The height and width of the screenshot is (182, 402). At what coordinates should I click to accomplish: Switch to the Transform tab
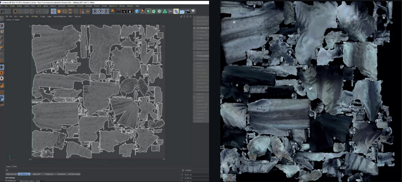pos(62,174)
